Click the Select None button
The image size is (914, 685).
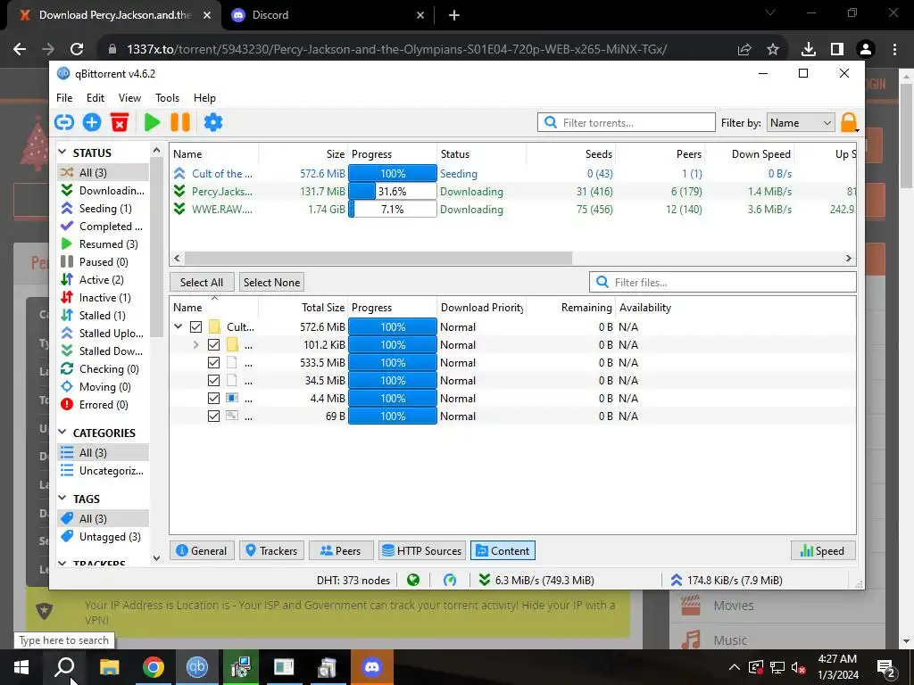271,282
